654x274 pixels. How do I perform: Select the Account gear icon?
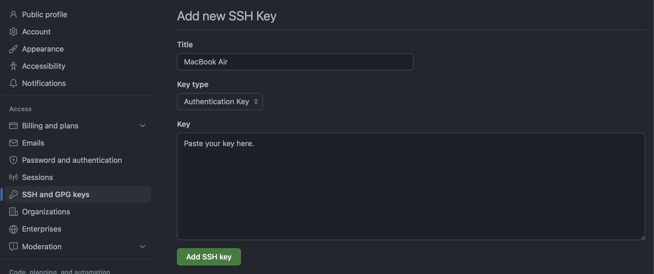[13, 32]
